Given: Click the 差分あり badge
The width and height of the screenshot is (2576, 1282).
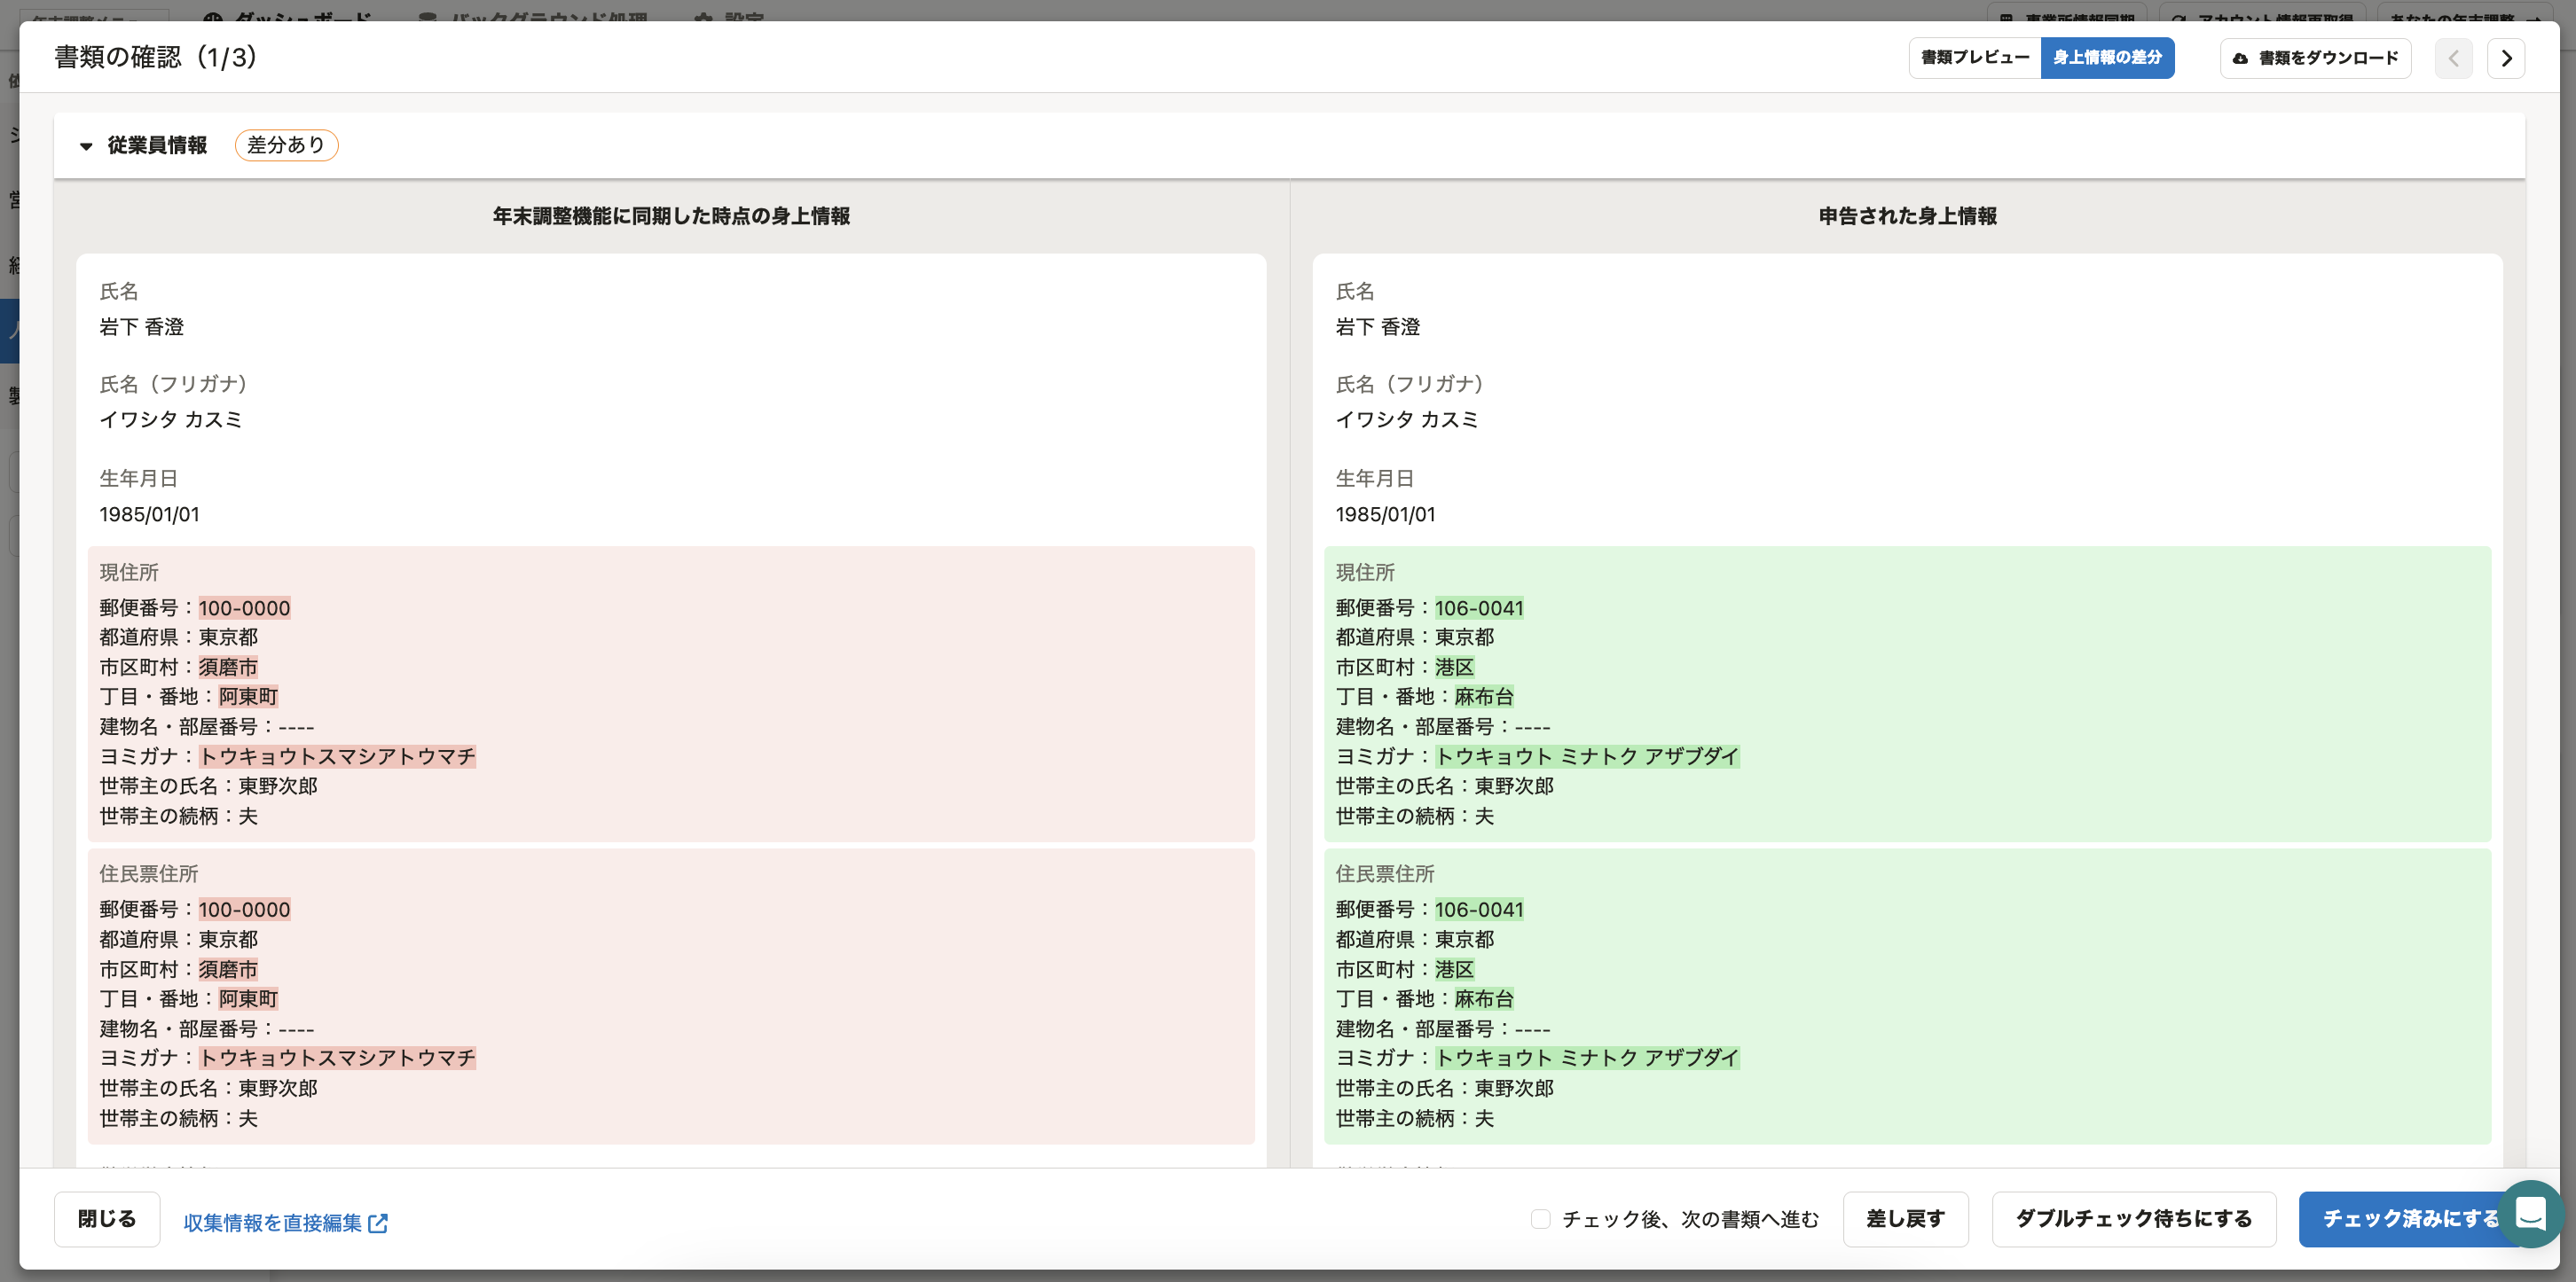Looking at the screenshot, I should tap(286, 145).
